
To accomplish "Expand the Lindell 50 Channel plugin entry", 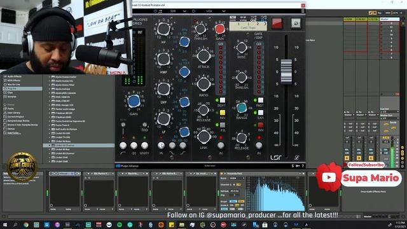I will click(50, 146).
